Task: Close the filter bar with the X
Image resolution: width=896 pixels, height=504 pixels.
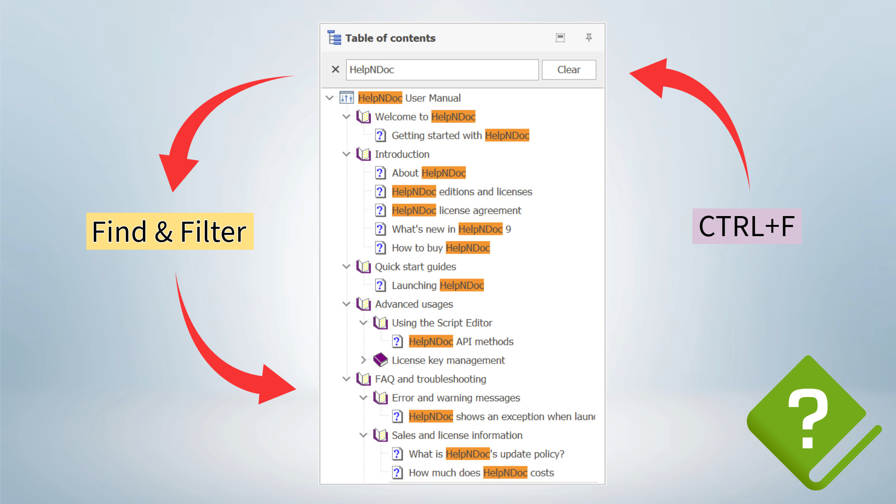Action: point(335,70)
